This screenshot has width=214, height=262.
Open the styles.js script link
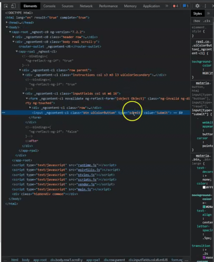pos(86,175)
